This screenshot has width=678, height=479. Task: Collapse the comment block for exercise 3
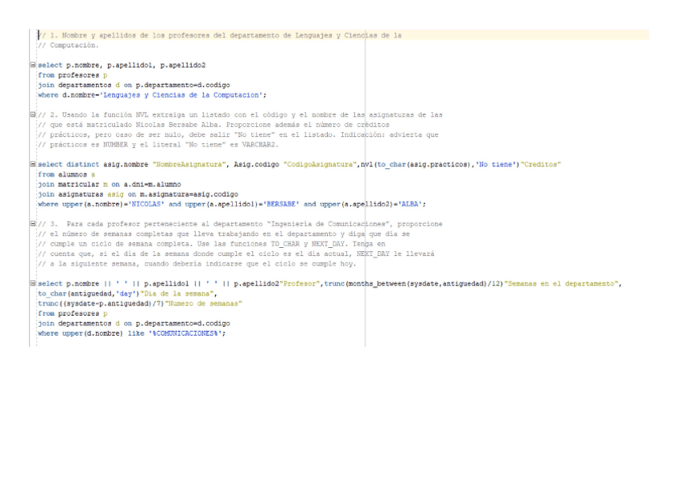(32, 224)
